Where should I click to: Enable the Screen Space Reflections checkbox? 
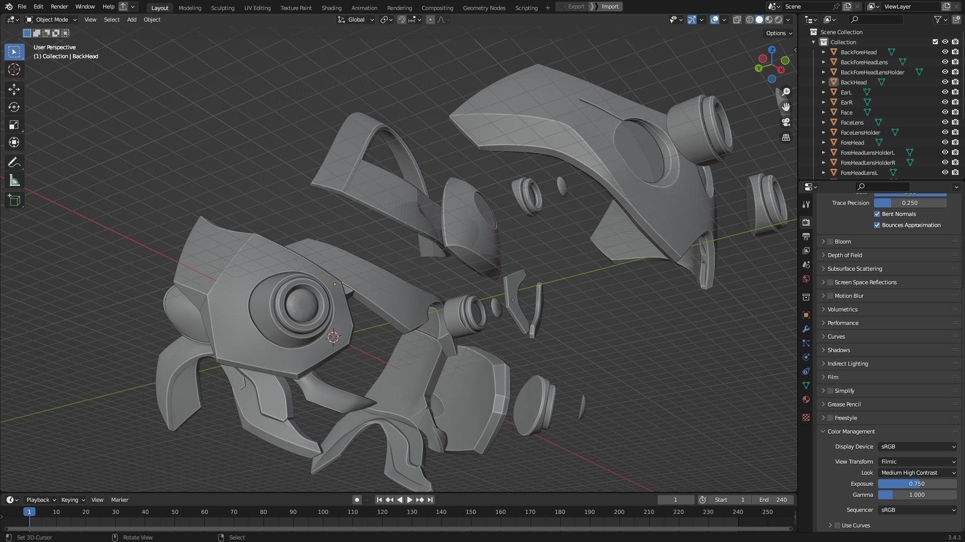830,282
